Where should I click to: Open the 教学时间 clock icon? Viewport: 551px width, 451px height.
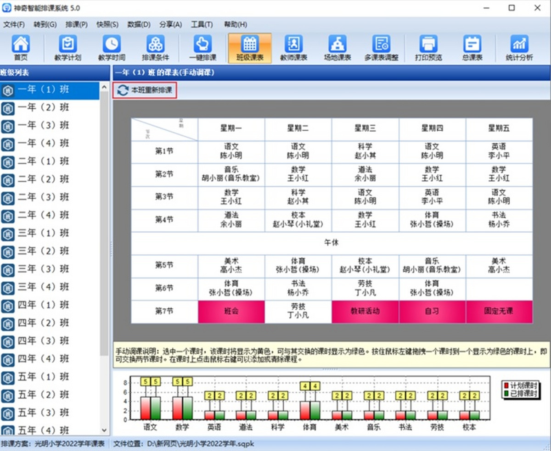tap(112, 48)
